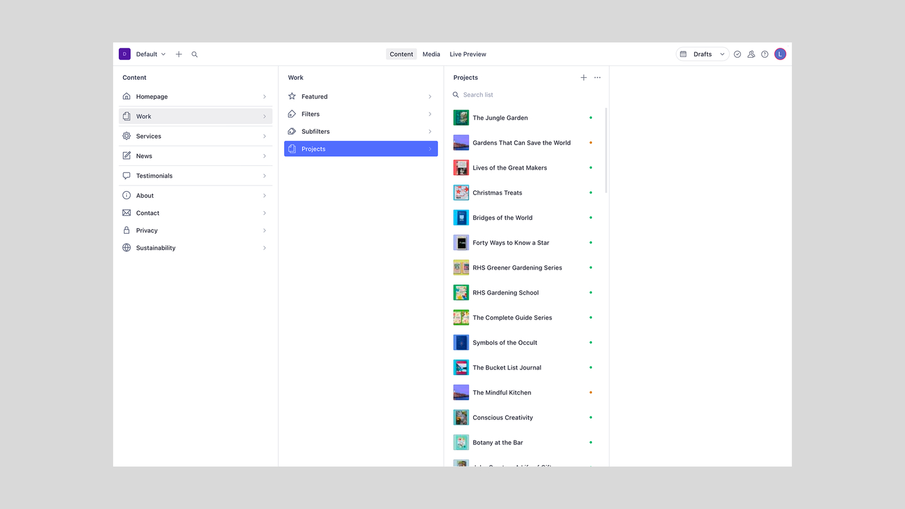Click the Featured star icon
Image resolution: width=905 pixels, height=509 pixels.
[x=292, y=96]
